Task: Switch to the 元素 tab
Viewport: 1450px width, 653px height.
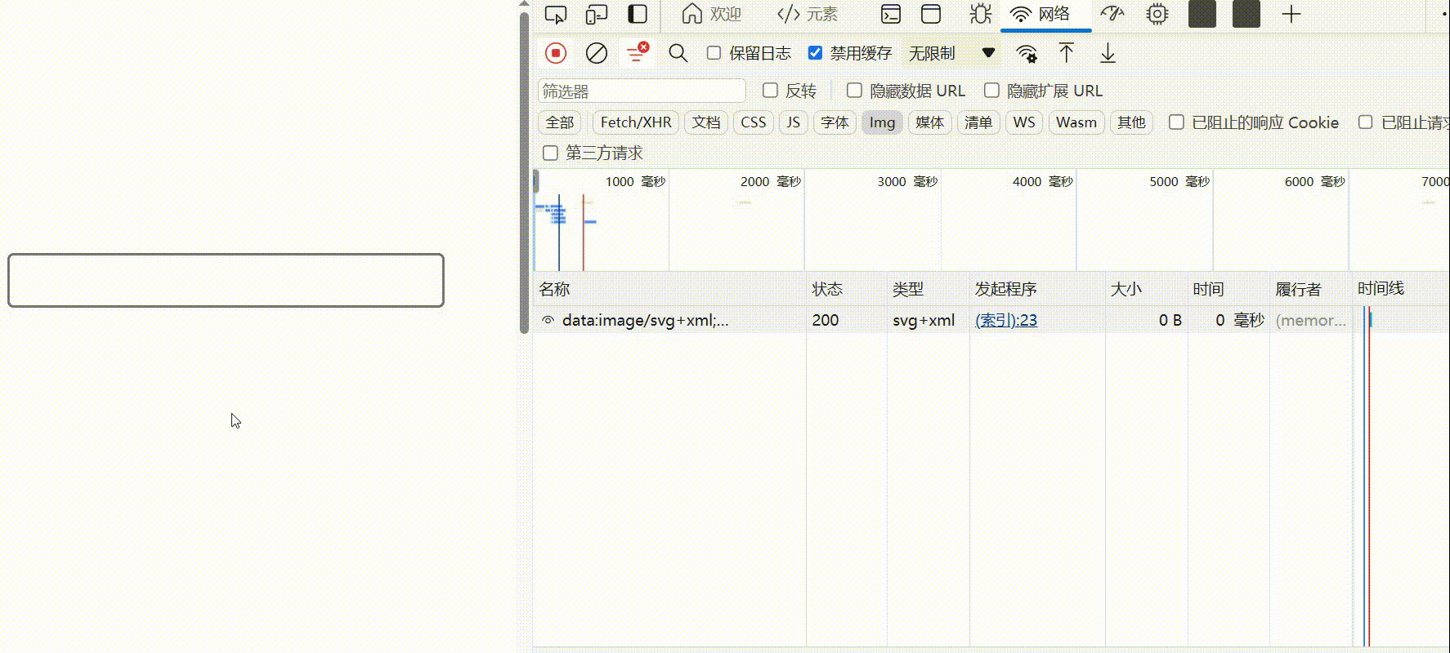Action: (808, 15)
